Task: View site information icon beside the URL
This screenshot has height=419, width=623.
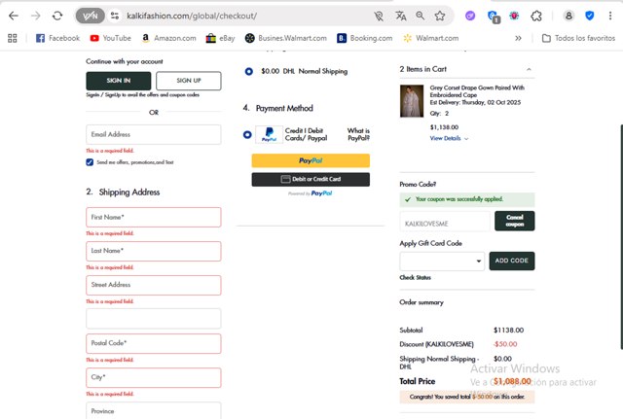Action: tap(115, 16)
